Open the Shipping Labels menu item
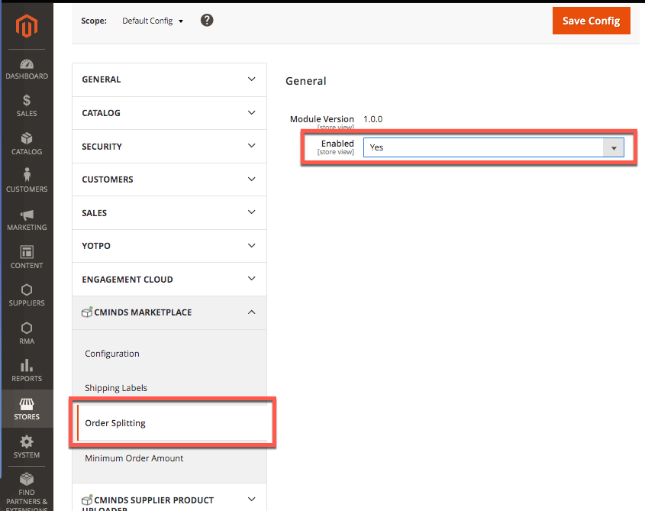Viewport: 645px width, 511px height. coord(116,388)
